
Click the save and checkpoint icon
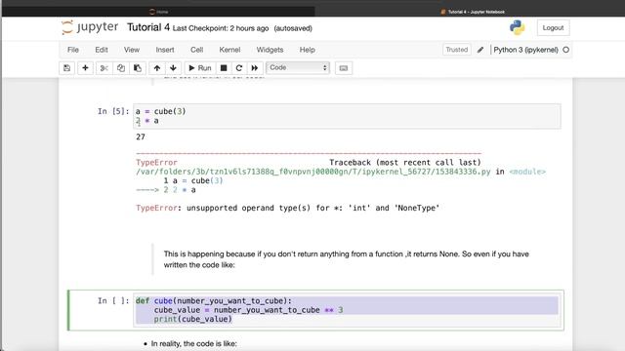(66, 68)
